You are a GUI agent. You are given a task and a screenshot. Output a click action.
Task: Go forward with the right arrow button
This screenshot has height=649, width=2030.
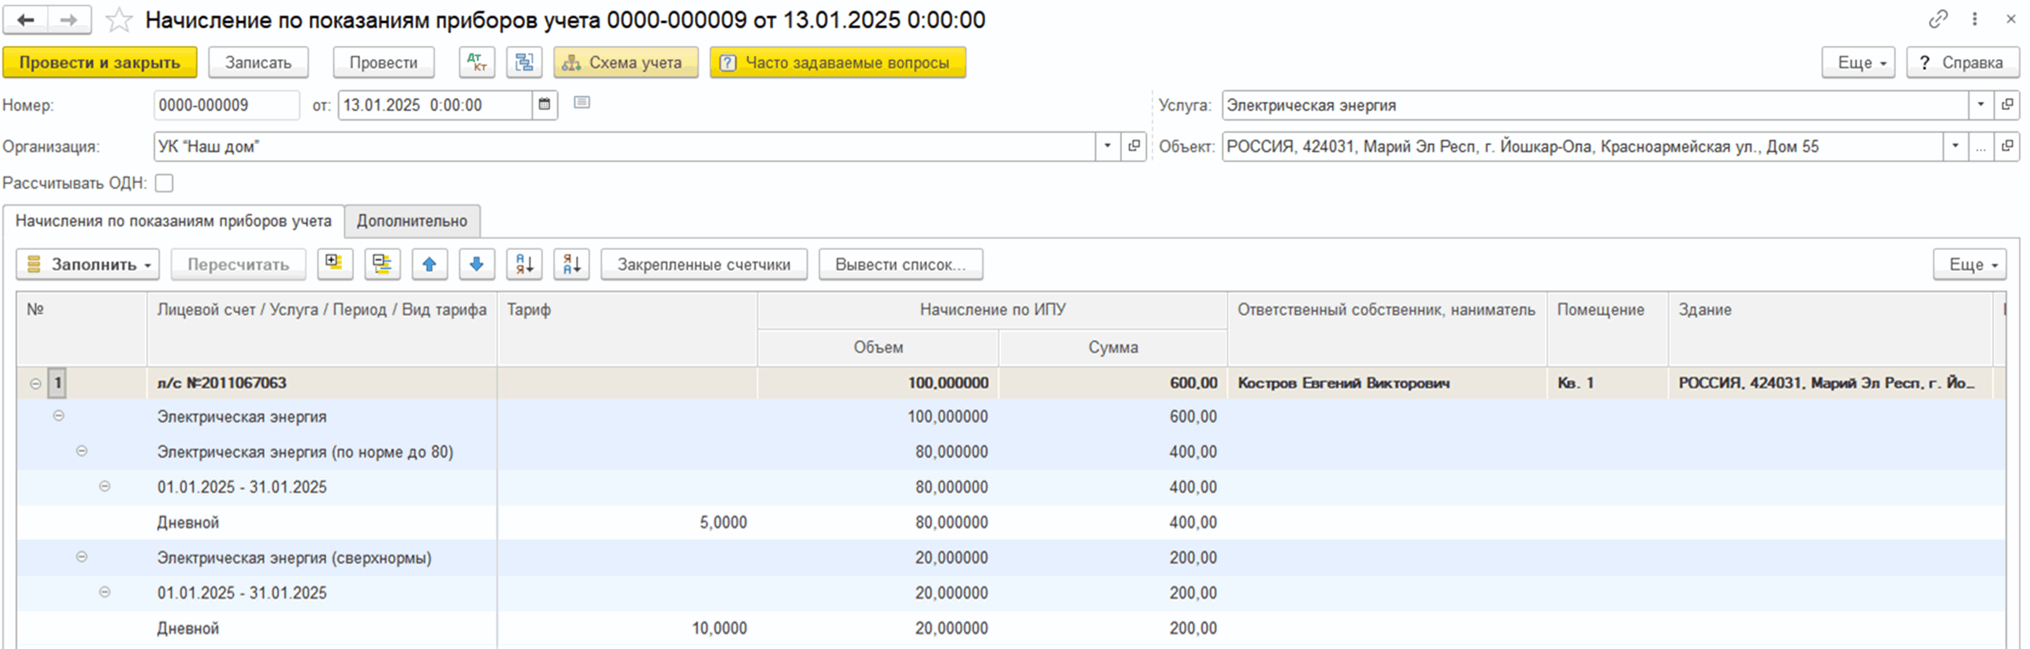[x=69, y=20]
